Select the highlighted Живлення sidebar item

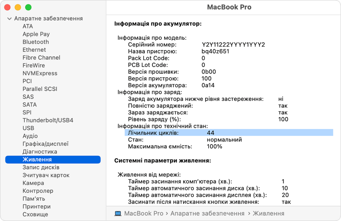pyautogui.click(x=53, y=160)
